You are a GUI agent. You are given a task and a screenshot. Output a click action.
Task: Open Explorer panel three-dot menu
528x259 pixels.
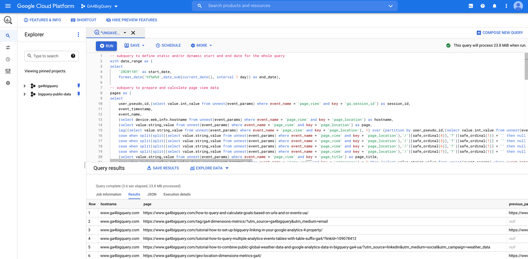tap(78, 35)
